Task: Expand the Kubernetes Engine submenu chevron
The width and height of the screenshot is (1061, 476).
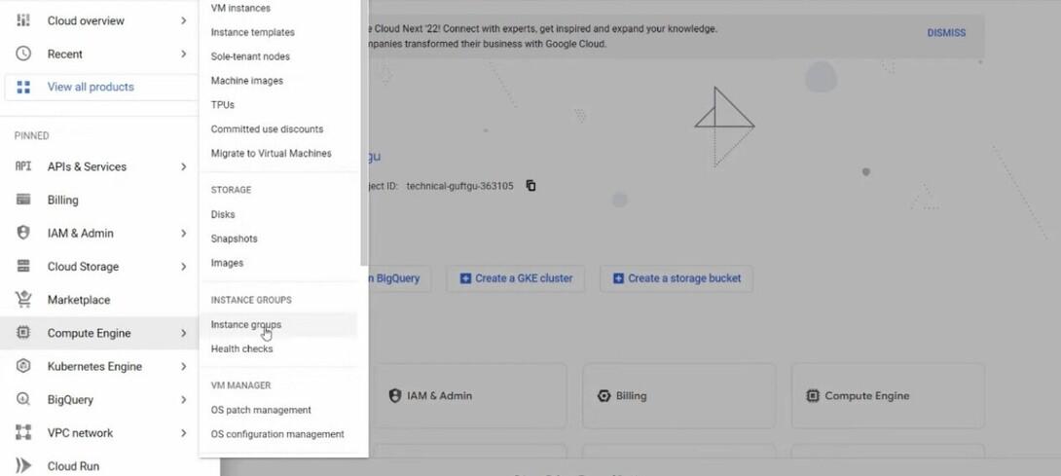Action: [x=183, y=366]
